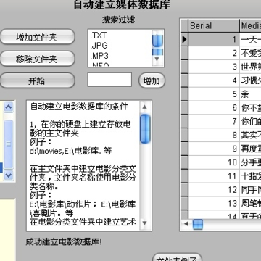Click the instructions text scrollbar thumb
Image resolution: width=261 pixels, height=261 pixels.
point(145,128)
